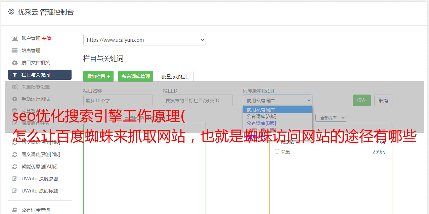429x214 pixels.
Task: Click the 批量添加栏目 button
Action: 176,76
